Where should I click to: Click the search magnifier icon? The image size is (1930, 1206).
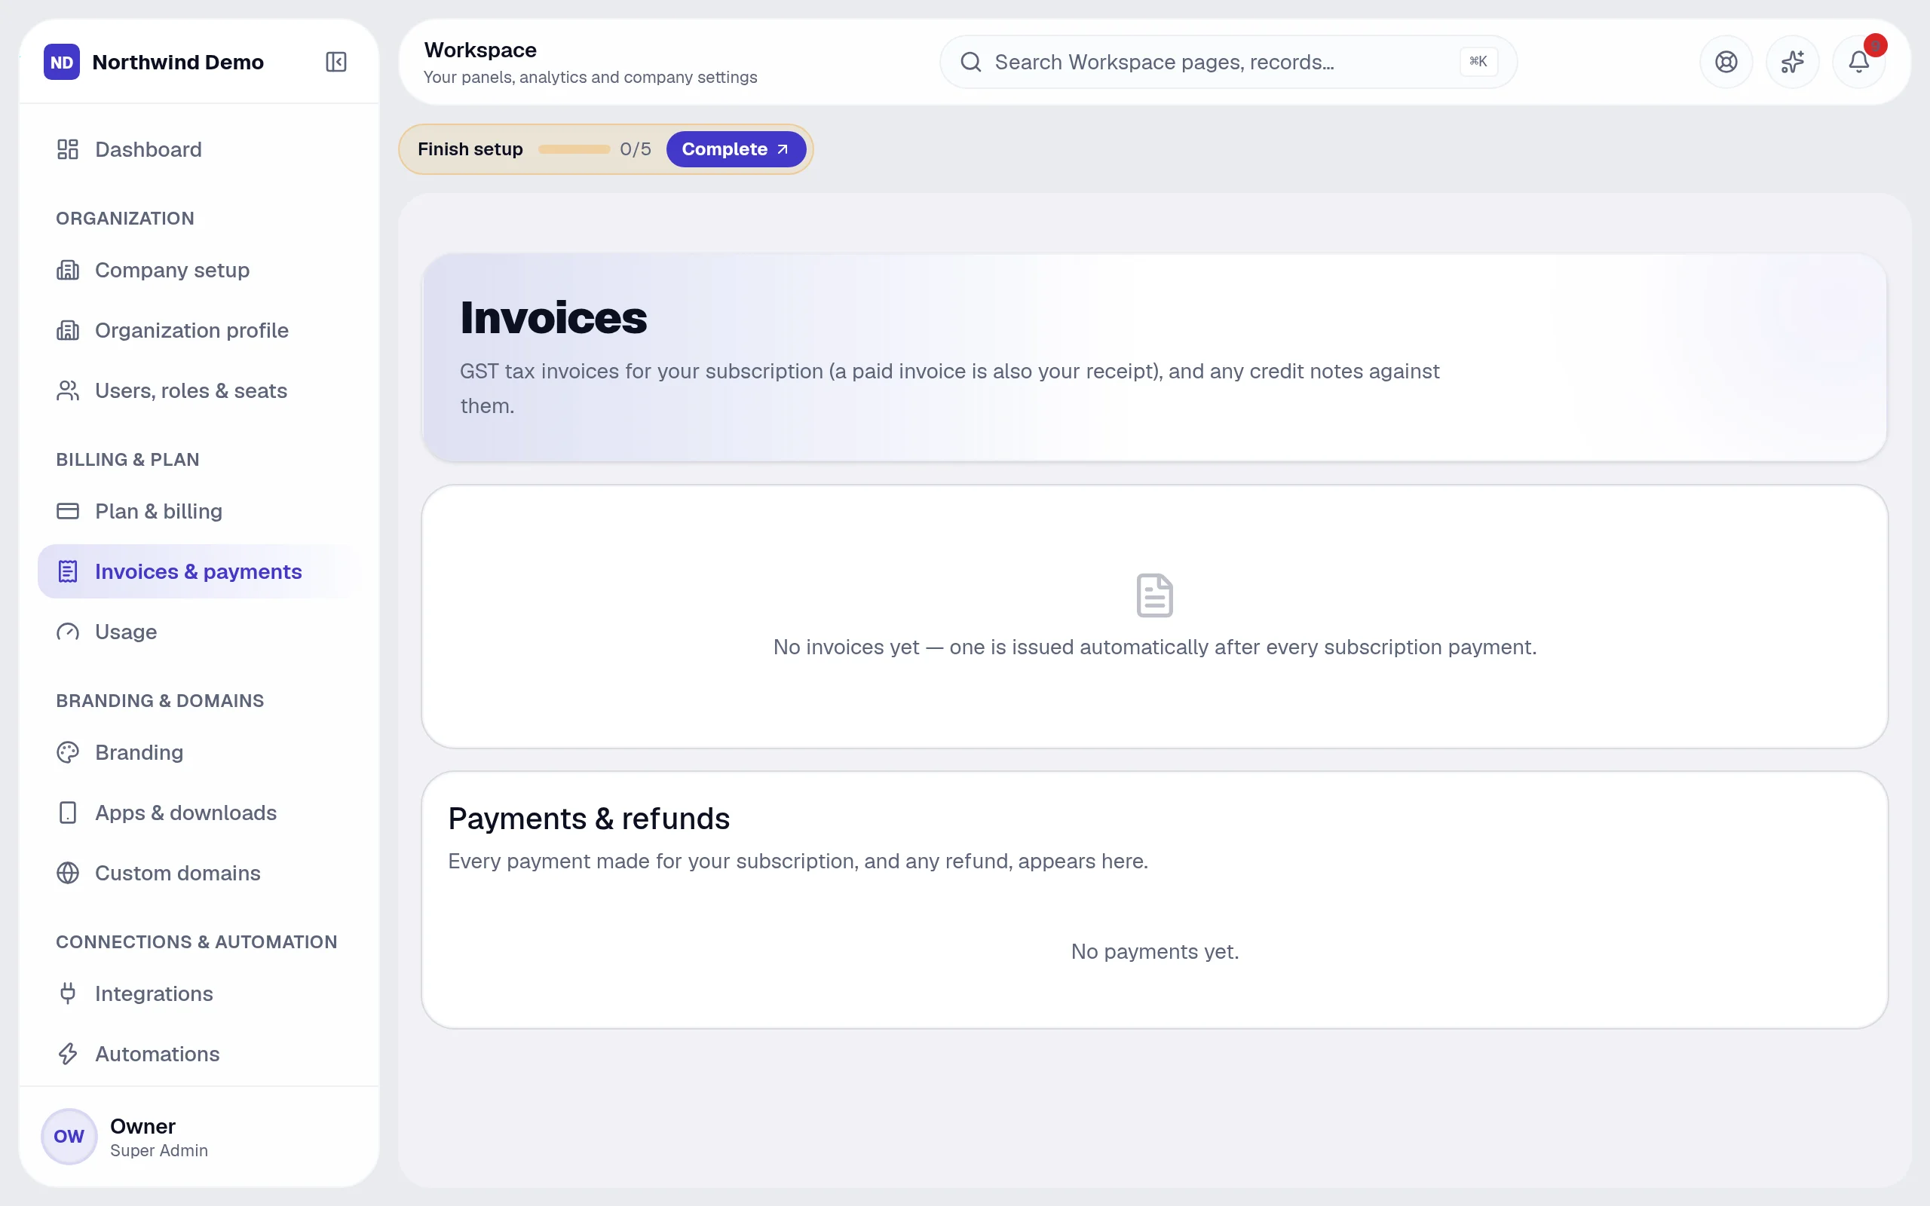(x=970, y=63)
